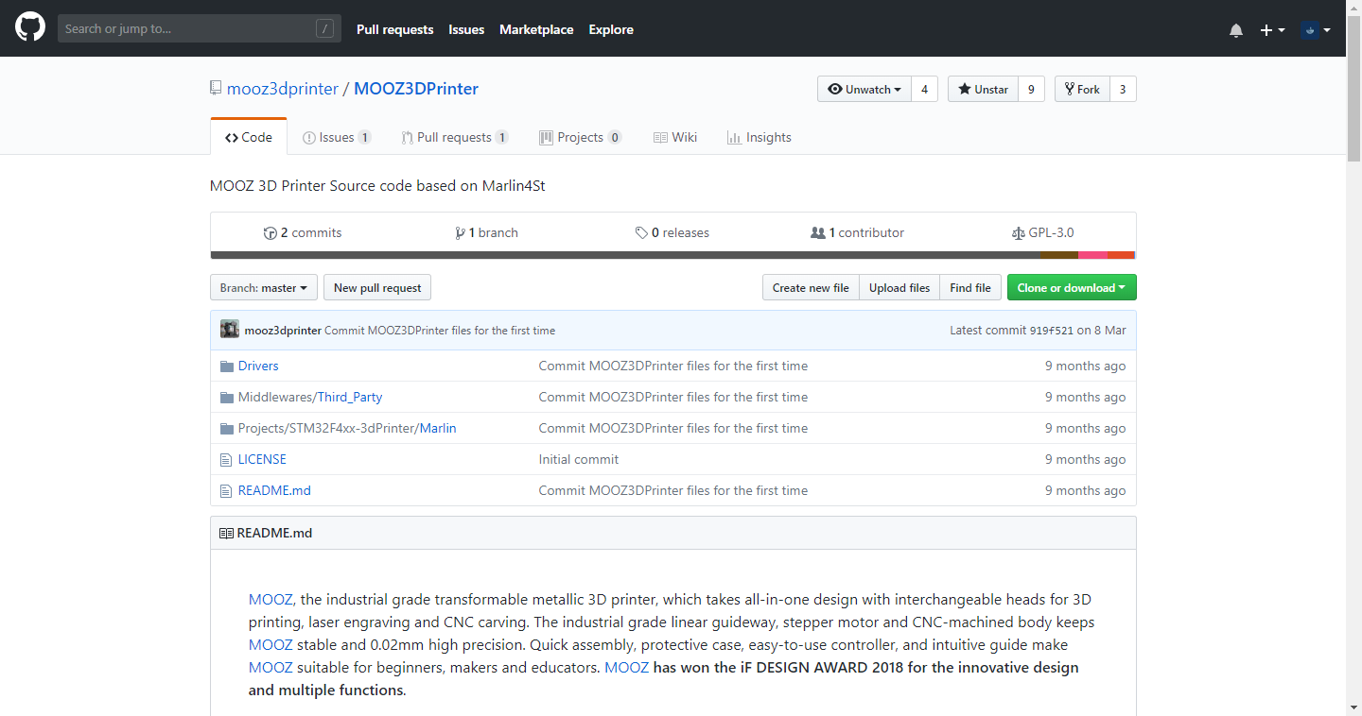This screenshot has height=716, width=1362.
Task: View the 2 commits history
Action: coord(303,232)
